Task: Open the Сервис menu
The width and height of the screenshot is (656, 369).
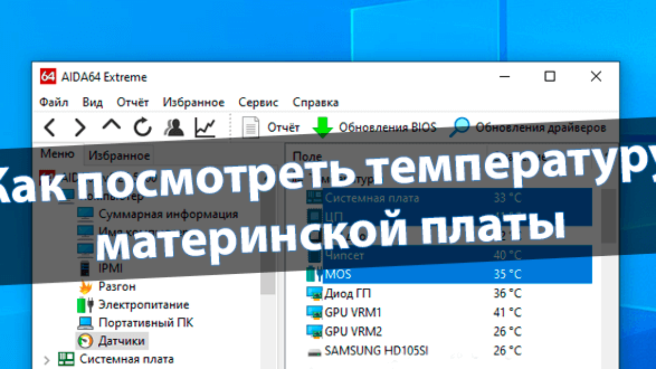Action: point(258,102)
